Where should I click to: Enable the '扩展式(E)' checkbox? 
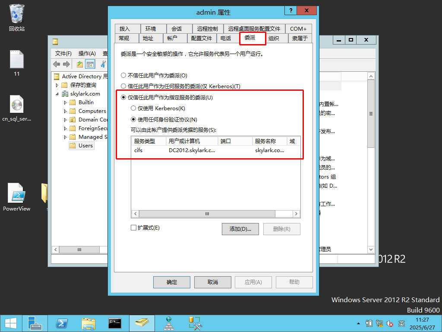[133, 227]
